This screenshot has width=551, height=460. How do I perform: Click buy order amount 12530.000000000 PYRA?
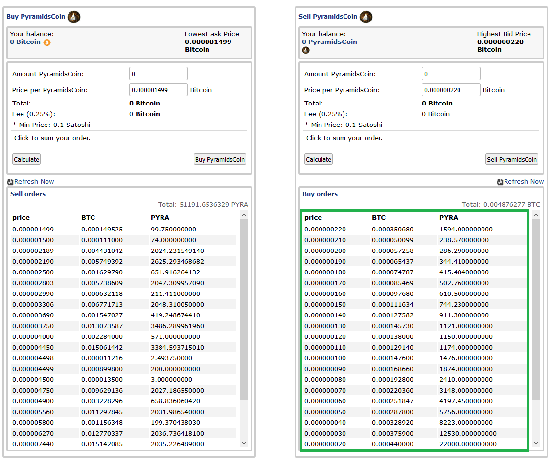point(468,433)
